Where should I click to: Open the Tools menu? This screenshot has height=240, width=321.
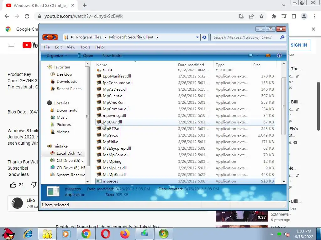pyautogui.click(x=85, y=47)
